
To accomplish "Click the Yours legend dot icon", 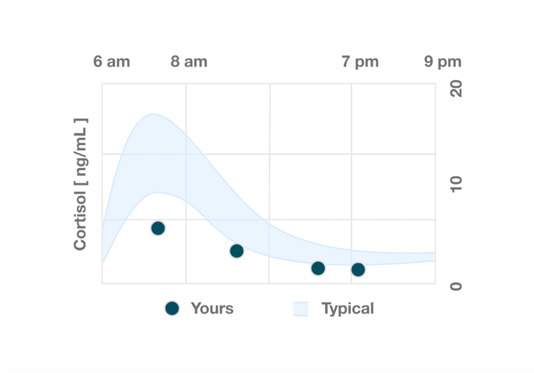I will 172,308.
